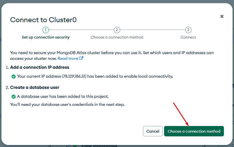Click 'A database user has been added' text
This screenshot has height=147, width=234.
(63, 96)
